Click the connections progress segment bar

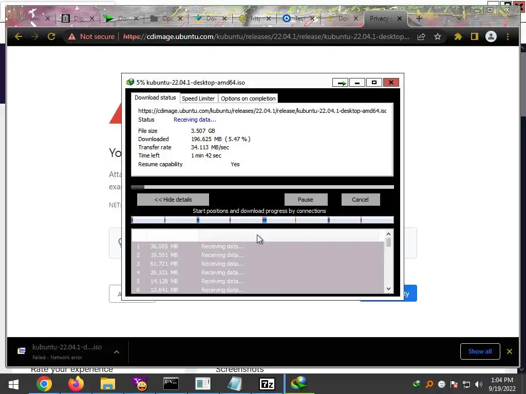(x=262, y=220)
